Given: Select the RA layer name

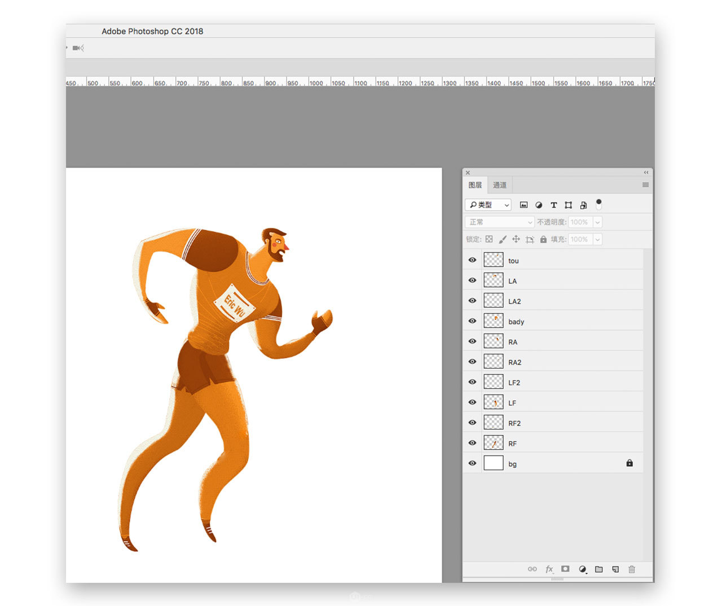Looking at the screenshot, I should [x=513, y=342].
